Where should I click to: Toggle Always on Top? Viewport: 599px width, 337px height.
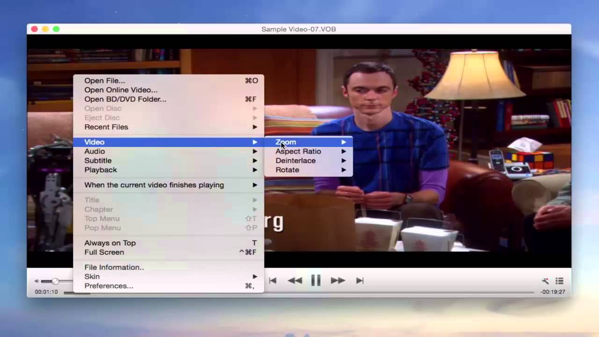coord(168,243)
